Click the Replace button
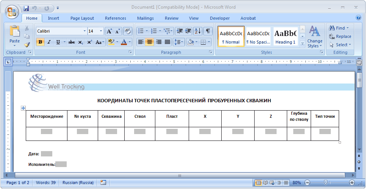This screenshot has height=189, width=366. pos(340,36)
